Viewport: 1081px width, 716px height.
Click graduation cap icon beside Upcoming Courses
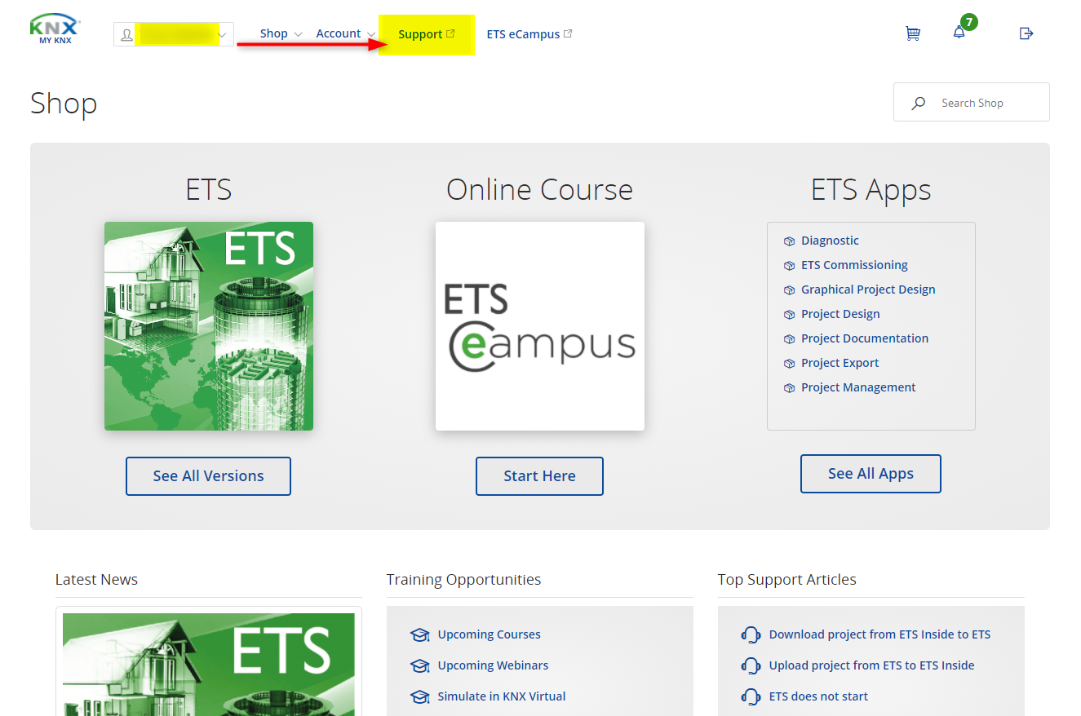pos(419,634)
